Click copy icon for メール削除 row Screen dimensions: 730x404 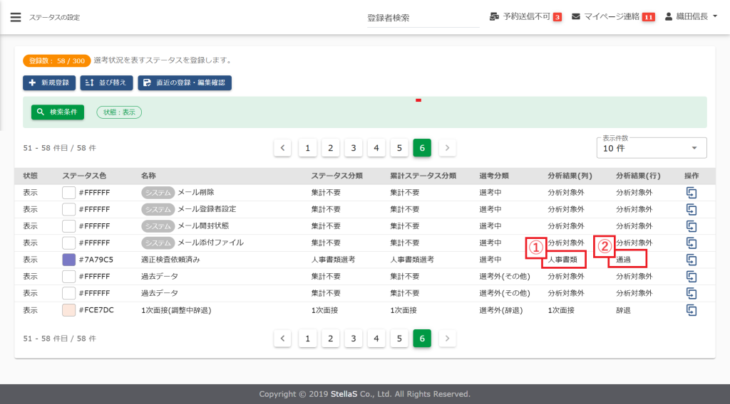pyautogui.click(x=691, y=192)
